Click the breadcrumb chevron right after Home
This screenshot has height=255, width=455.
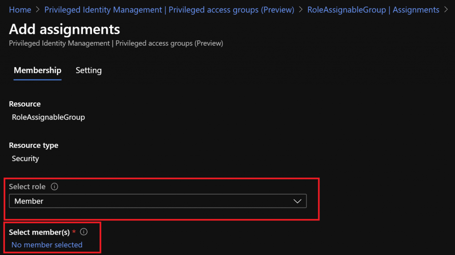click(x=37, y=10)
